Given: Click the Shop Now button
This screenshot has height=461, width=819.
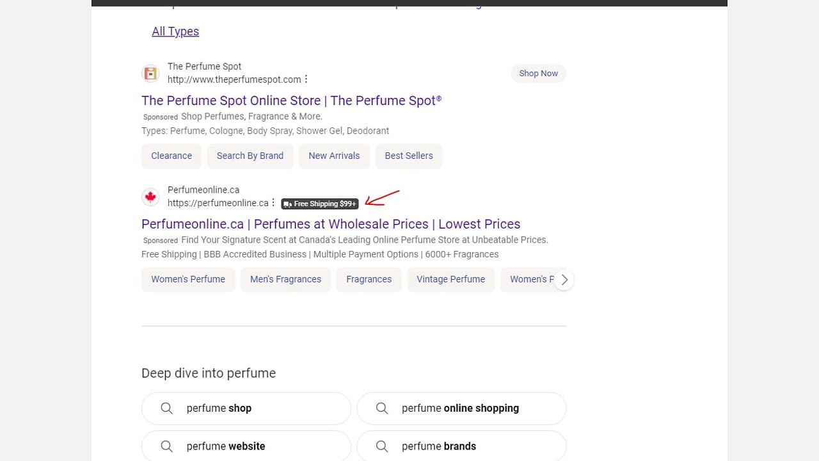Looking at the screenshot, I should coord(538,73).
